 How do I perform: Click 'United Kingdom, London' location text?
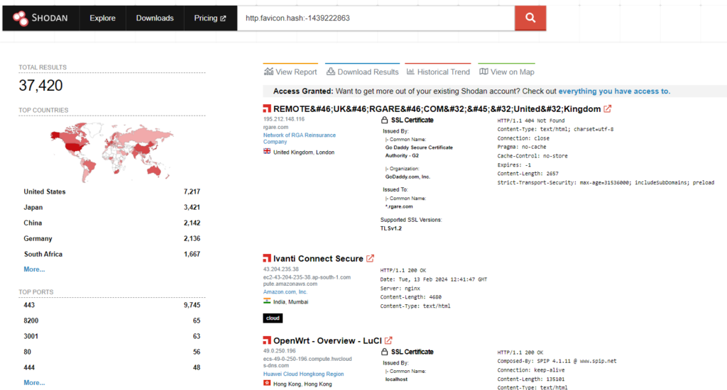pyautogui.click(x=304, y=152)
